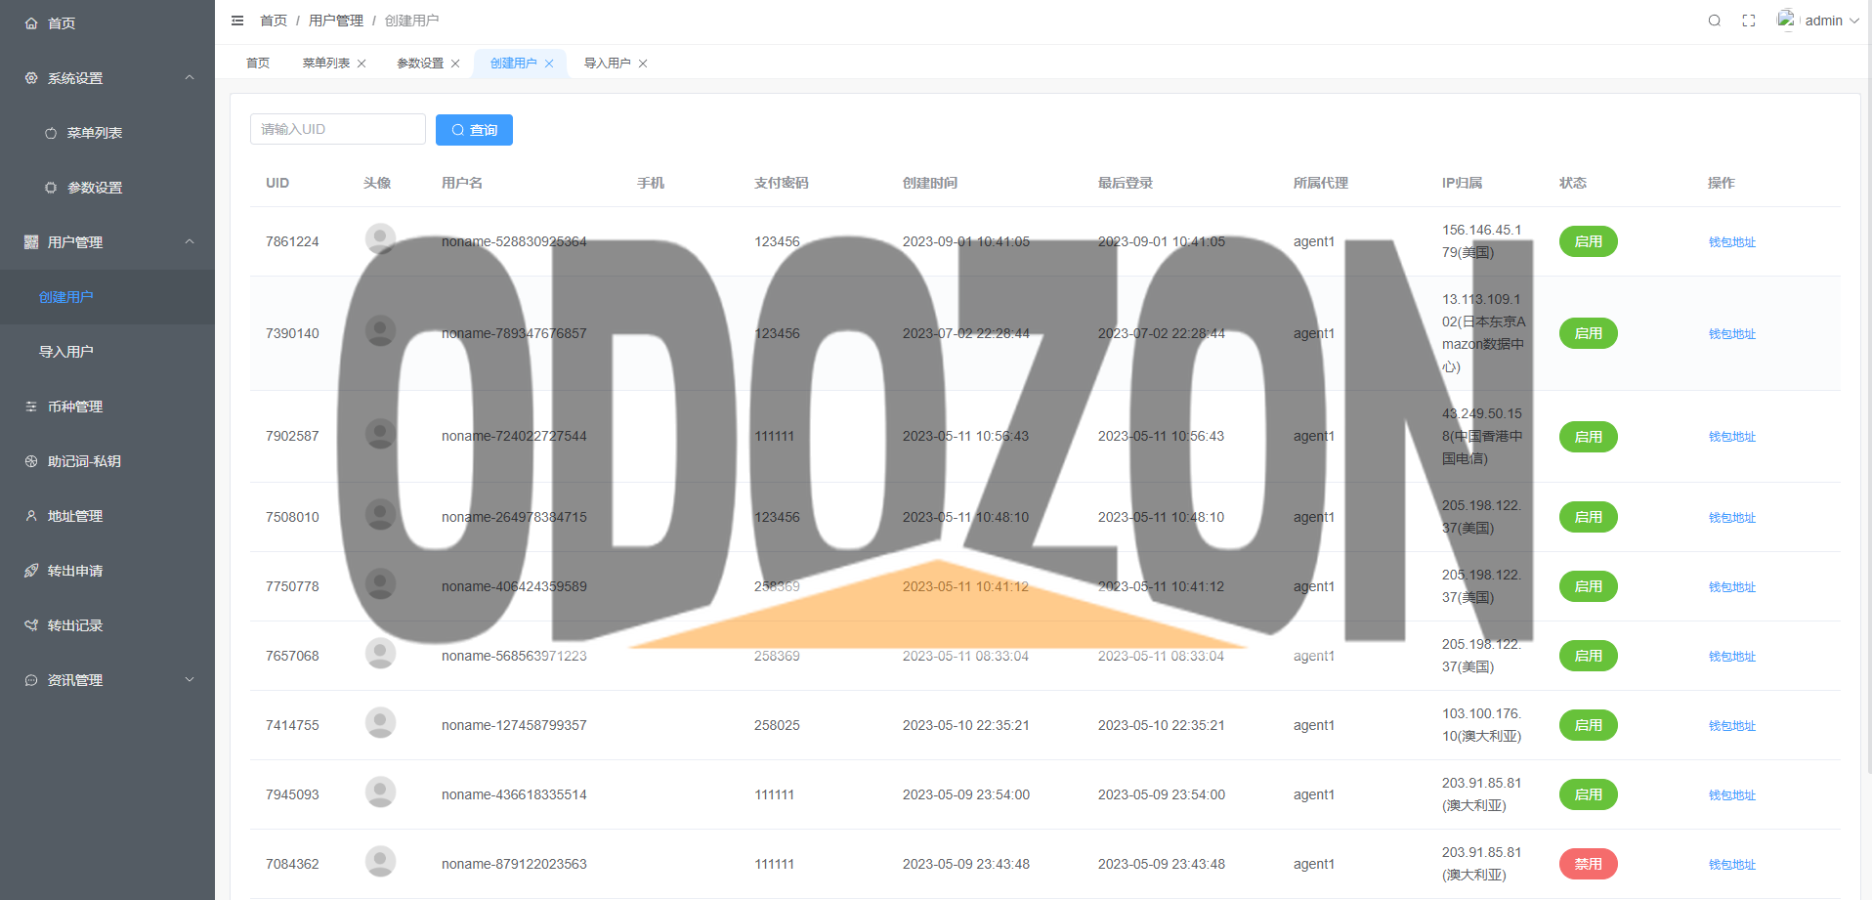Collapse the 系统设置 menu chevron

(190, 78)
